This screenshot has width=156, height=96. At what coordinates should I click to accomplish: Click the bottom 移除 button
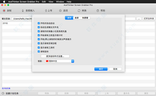(x=86, y=93)
